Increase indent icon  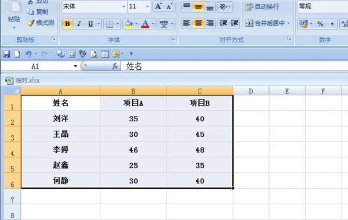[234, 23]
